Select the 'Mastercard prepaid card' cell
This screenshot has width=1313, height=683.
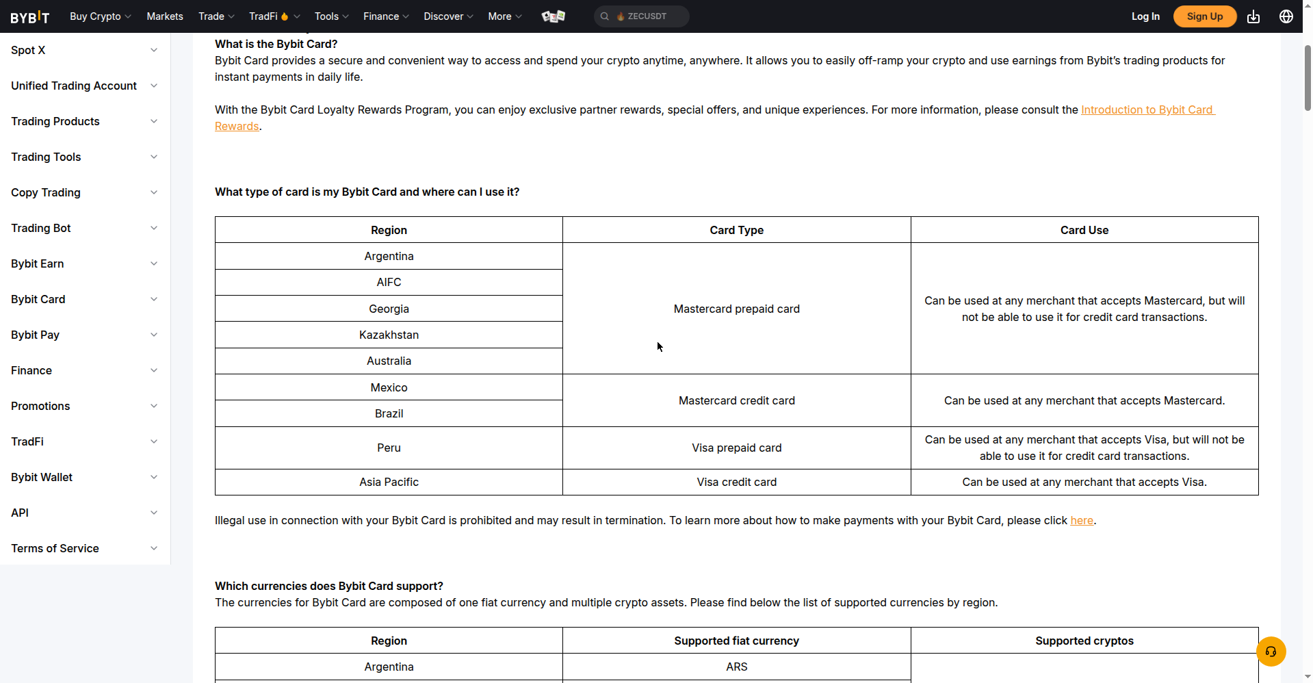[737, 309]
